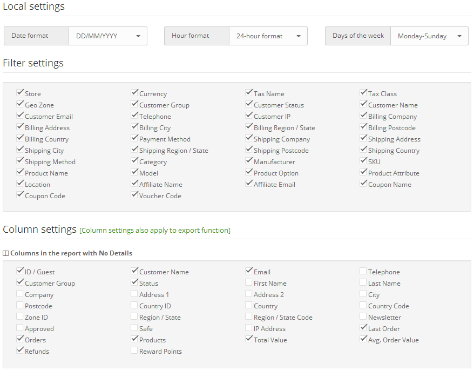The height and width of the screenshot is (371, 474).
Task: Disable Shipping Region / State filter
Action: tap(134, 150)
